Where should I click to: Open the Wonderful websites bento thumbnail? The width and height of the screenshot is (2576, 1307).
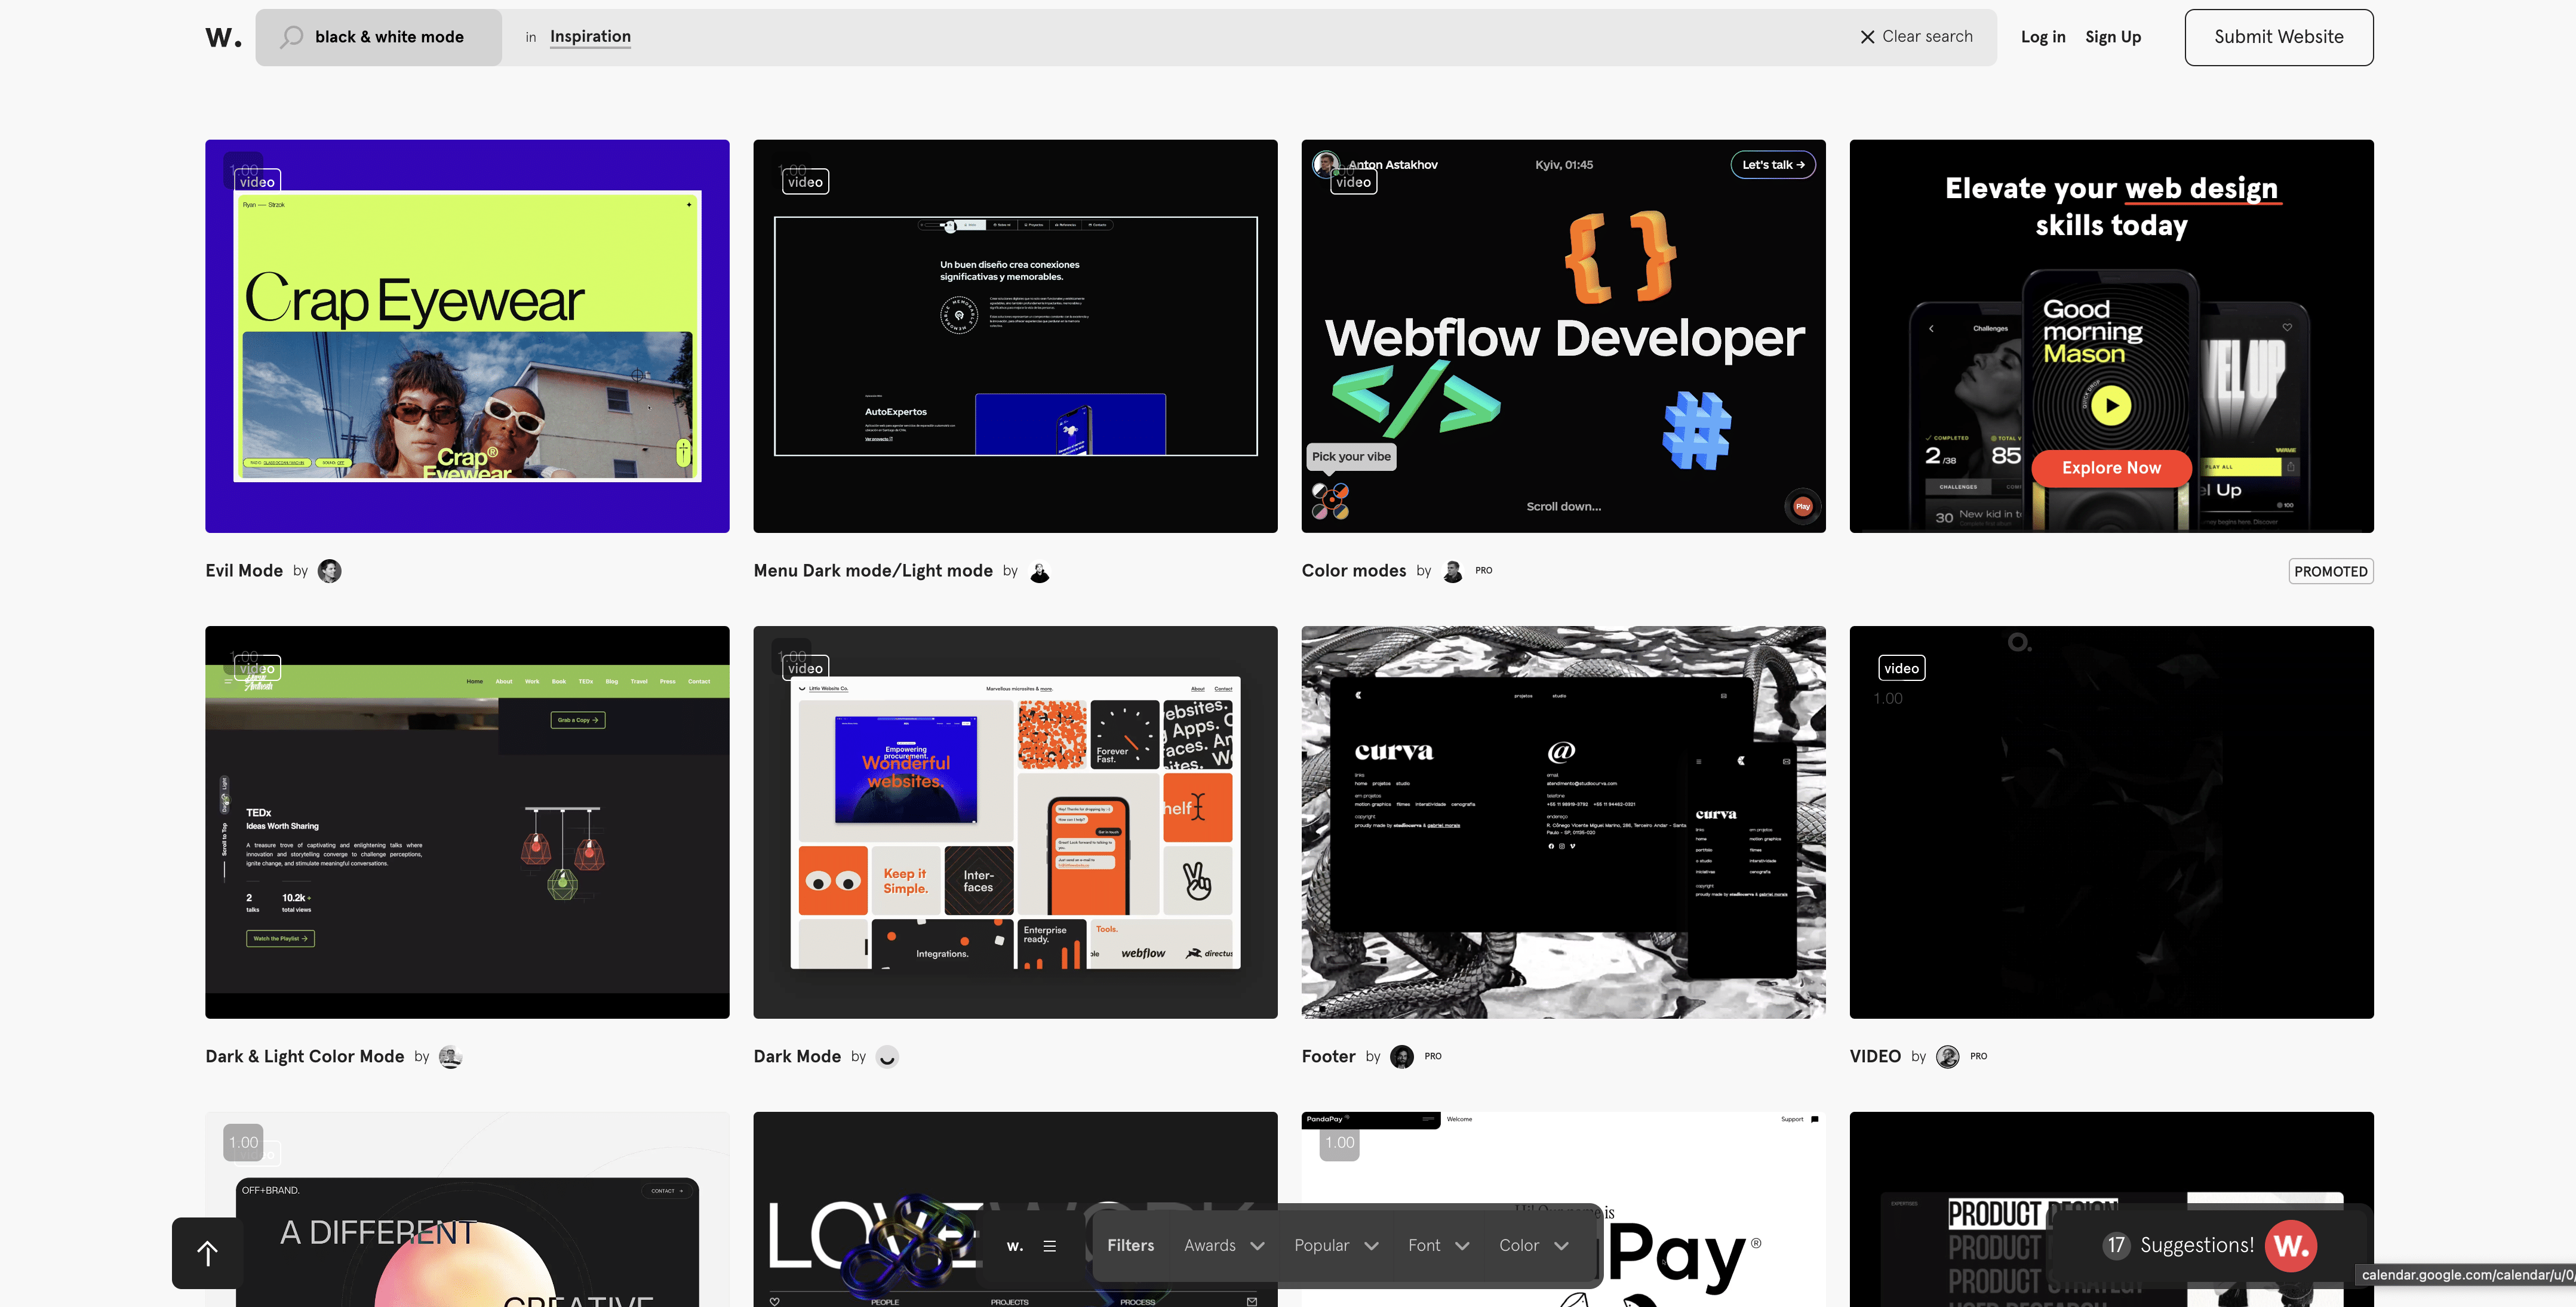tap(1015, 822)
